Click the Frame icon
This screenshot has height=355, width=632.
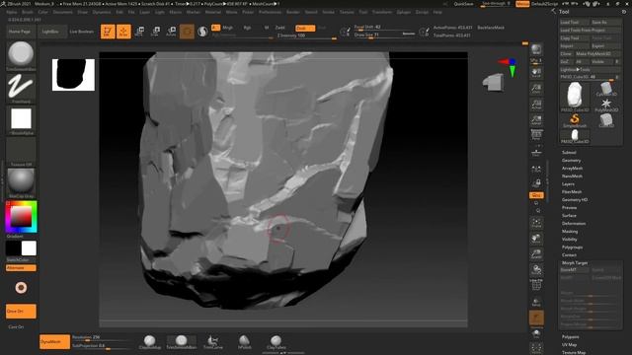[536, 223]
